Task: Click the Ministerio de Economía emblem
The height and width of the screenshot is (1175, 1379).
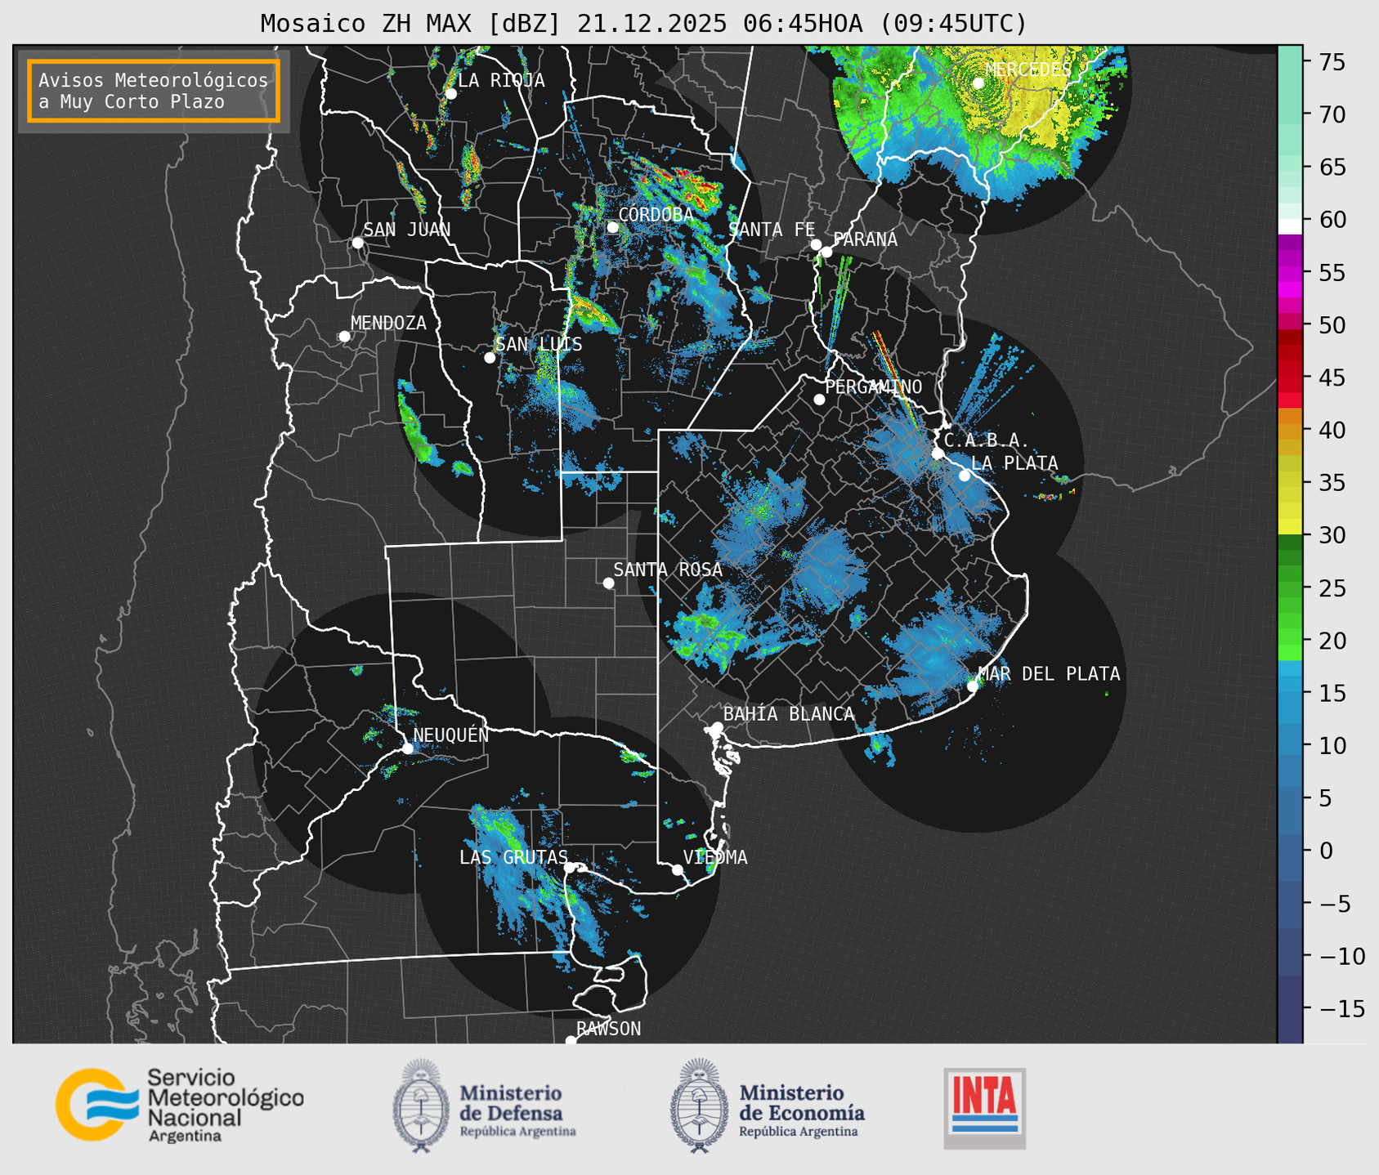Action: (x=699, y=1106)
